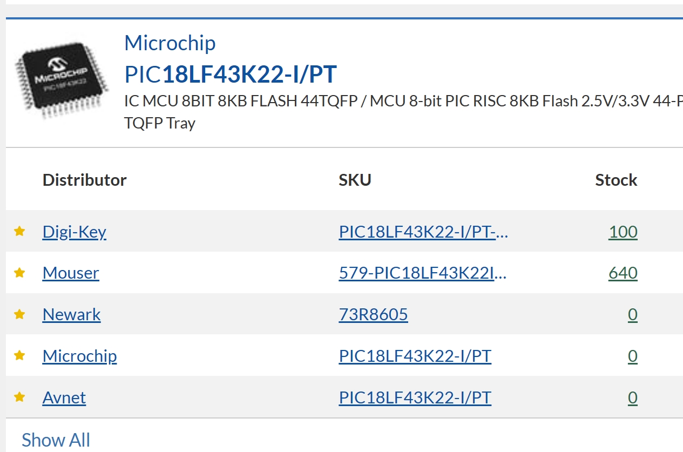Open the Mouser distributor link
The width and height of the screenshot is (683, 452).
point(71,273)
